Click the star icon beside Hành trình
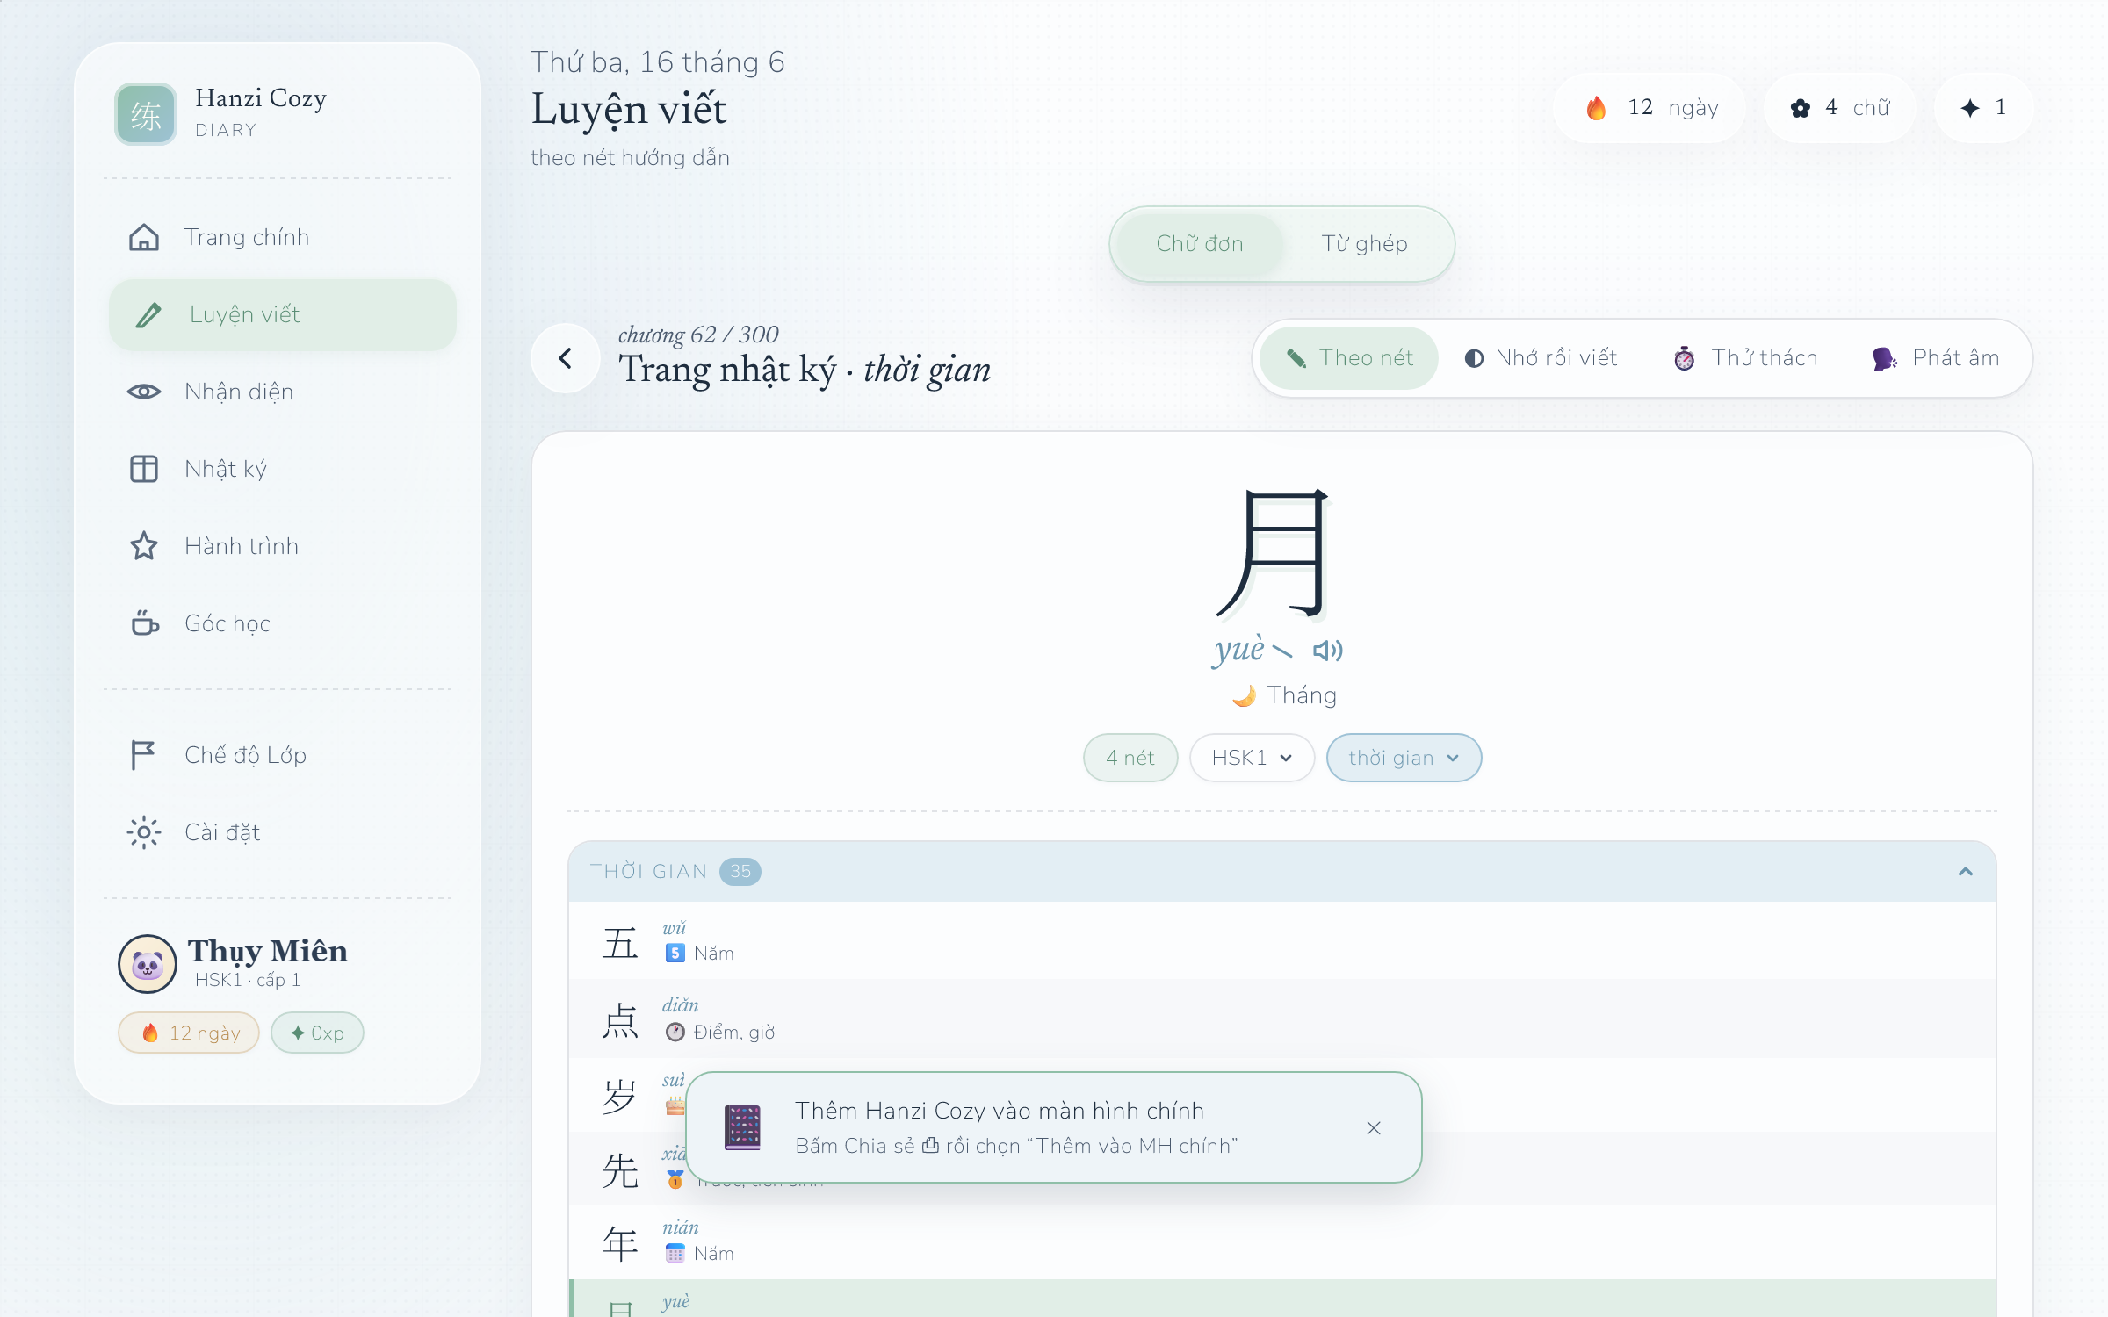Viewport: 2108px width, 1317px height. (144, 546)
